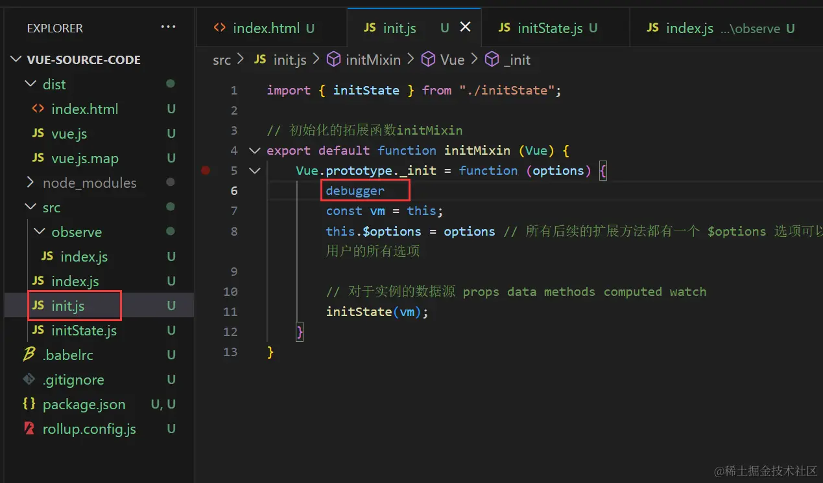Open the Explorer more actions ellipsis
The width and height of the screenshot is (823, 483).
click(x=168, y=27)
